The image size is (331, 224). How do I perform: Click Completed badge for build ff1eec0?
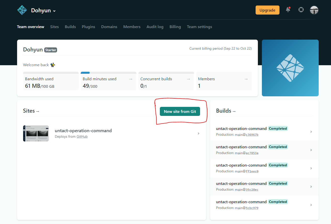coord(278,165)
